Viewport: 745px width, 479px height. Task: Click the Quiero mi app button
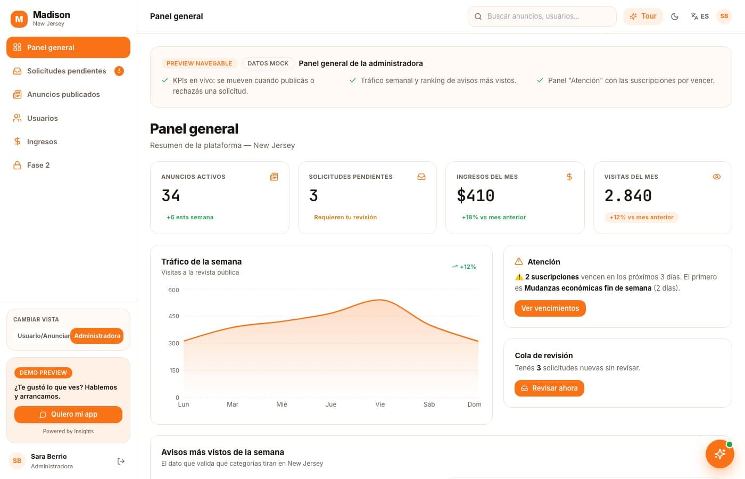68,415
